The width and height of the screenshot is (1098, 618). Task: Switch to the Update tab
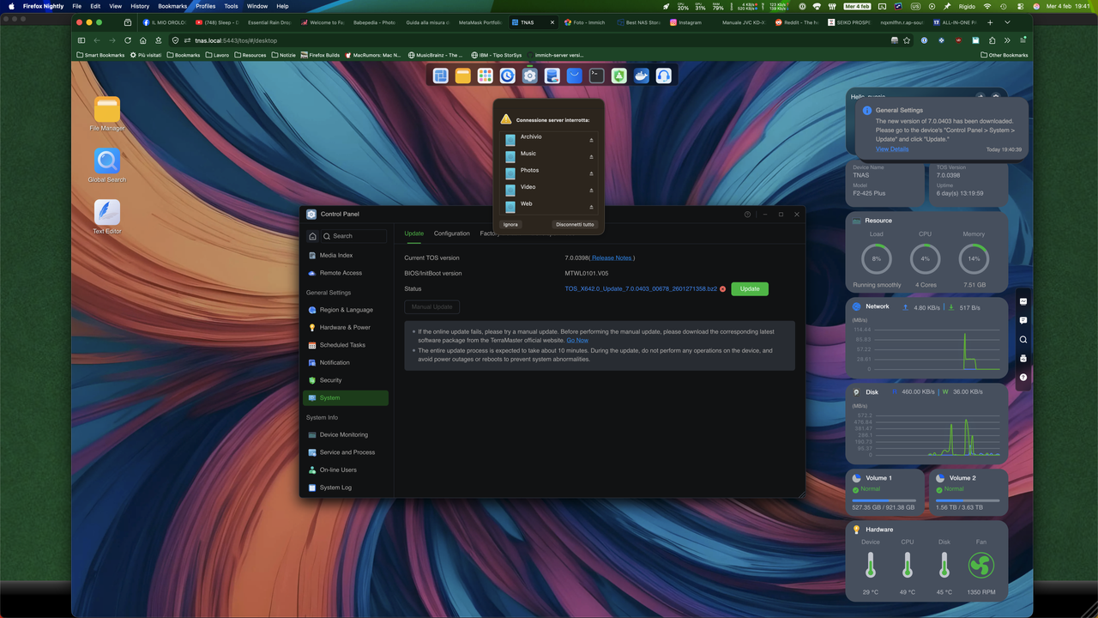(413, 233)
